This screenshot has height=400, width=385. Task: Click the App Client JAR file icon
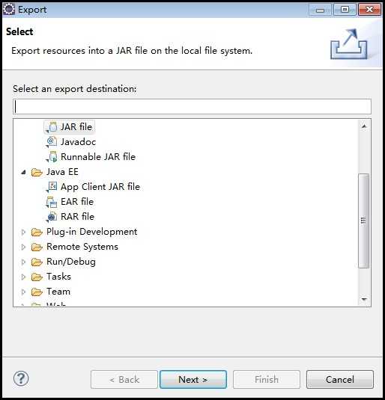tap(52, 187)
